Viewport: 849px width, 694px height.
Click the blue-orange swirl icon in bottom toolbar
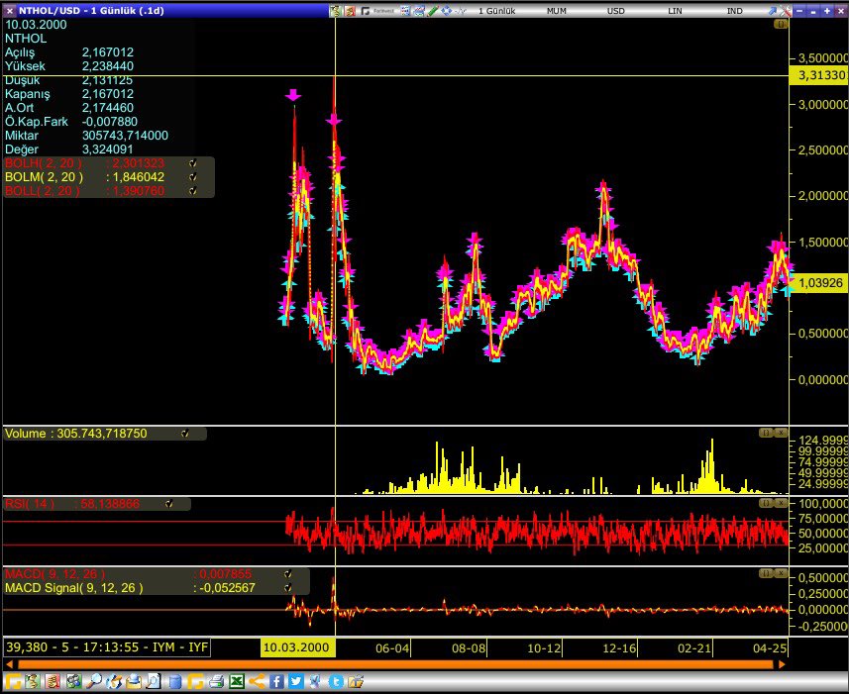114,681
